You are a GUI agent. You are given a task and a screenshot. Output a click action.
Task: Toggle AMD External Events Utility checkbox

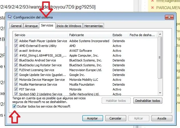click(x=16, y=46)
